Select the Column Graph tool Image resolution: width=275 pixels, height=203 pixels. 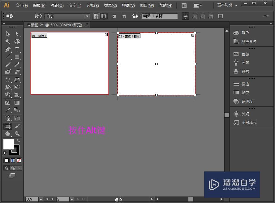[17, 118]
